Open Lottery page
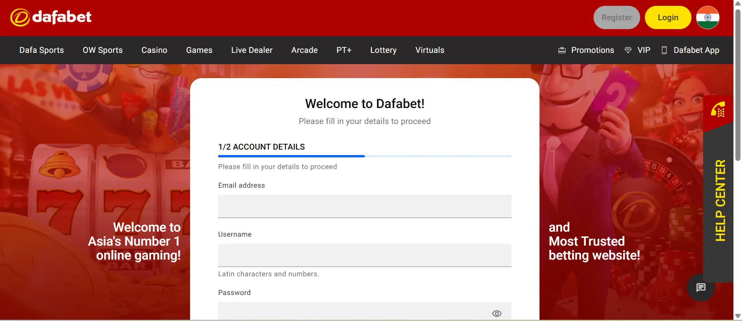 click(x=383, y=50)
